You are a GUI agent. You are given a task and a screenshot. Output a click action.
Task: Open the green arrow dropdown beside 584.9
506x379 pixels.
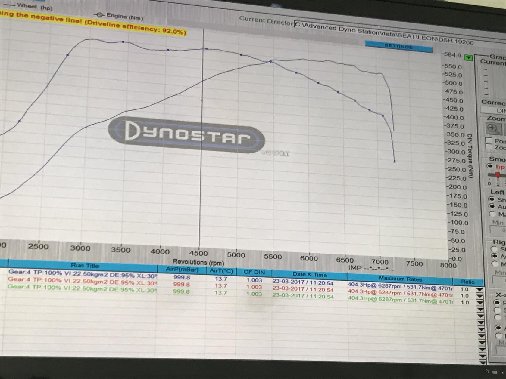click(468, 57)
